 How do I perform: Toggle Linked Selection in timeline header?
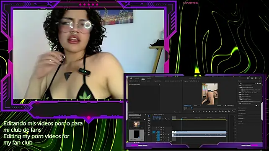(x=160, y=119)
